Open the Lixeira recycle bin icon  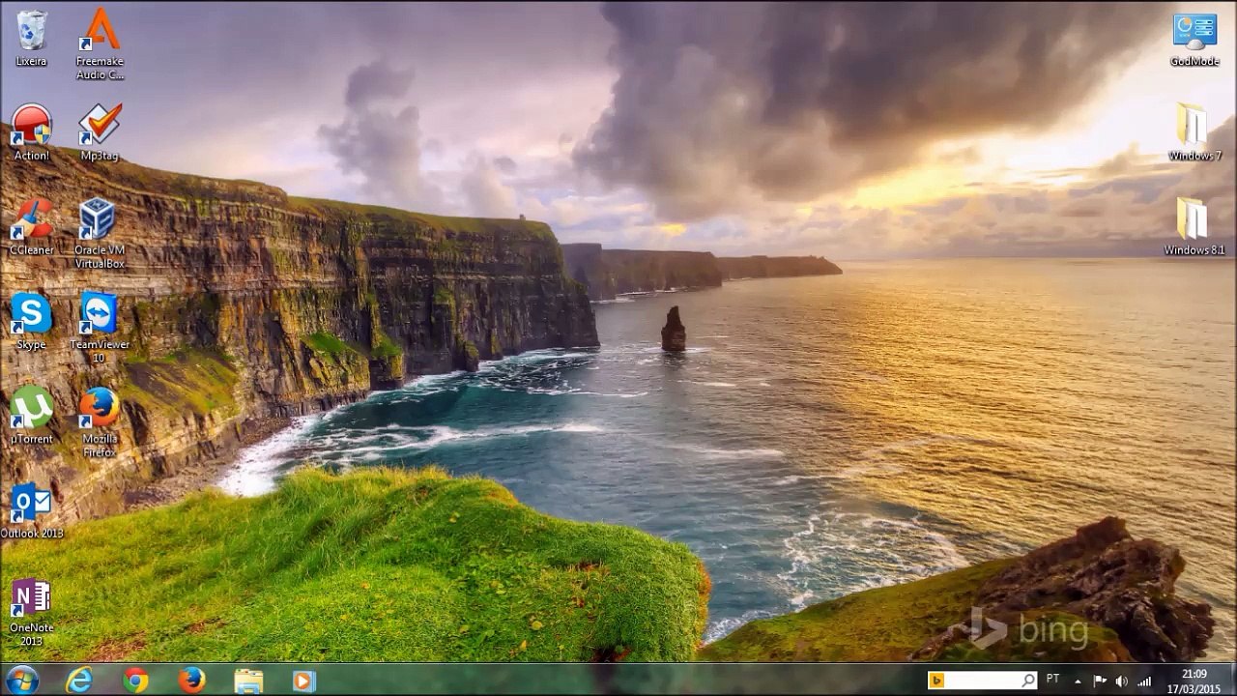tap(31, 39)
